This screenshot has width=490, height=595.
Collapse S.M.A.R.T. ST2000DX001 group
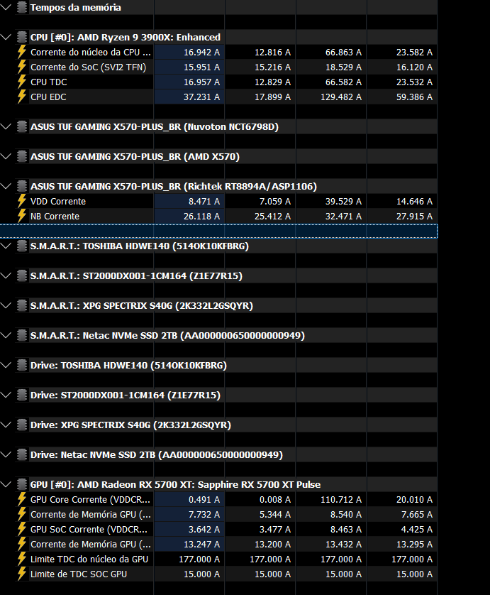tap(6, 276)
